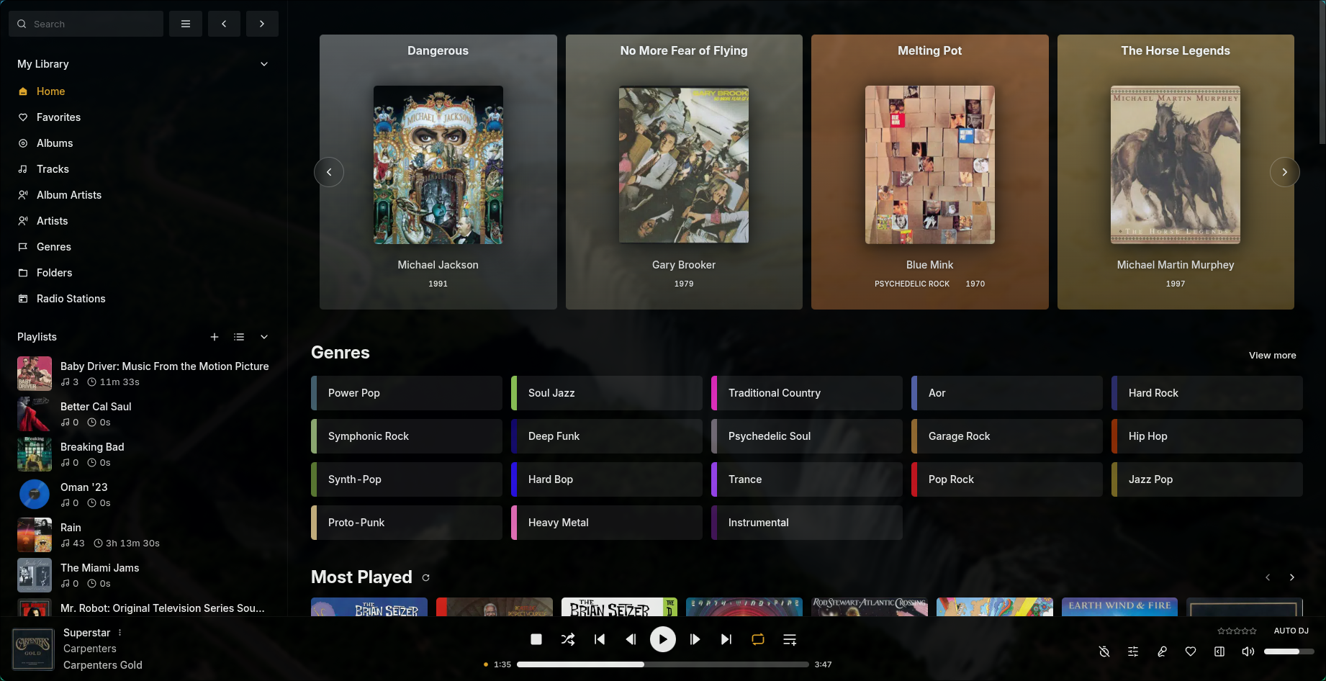Screen dimensions: 1326x681
Task: Set the star rating for the current song
Action: click(x=1237, y=631)
